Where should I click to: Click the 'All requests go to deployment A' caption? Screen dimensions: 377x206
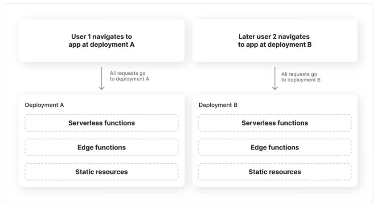point(129,76)
